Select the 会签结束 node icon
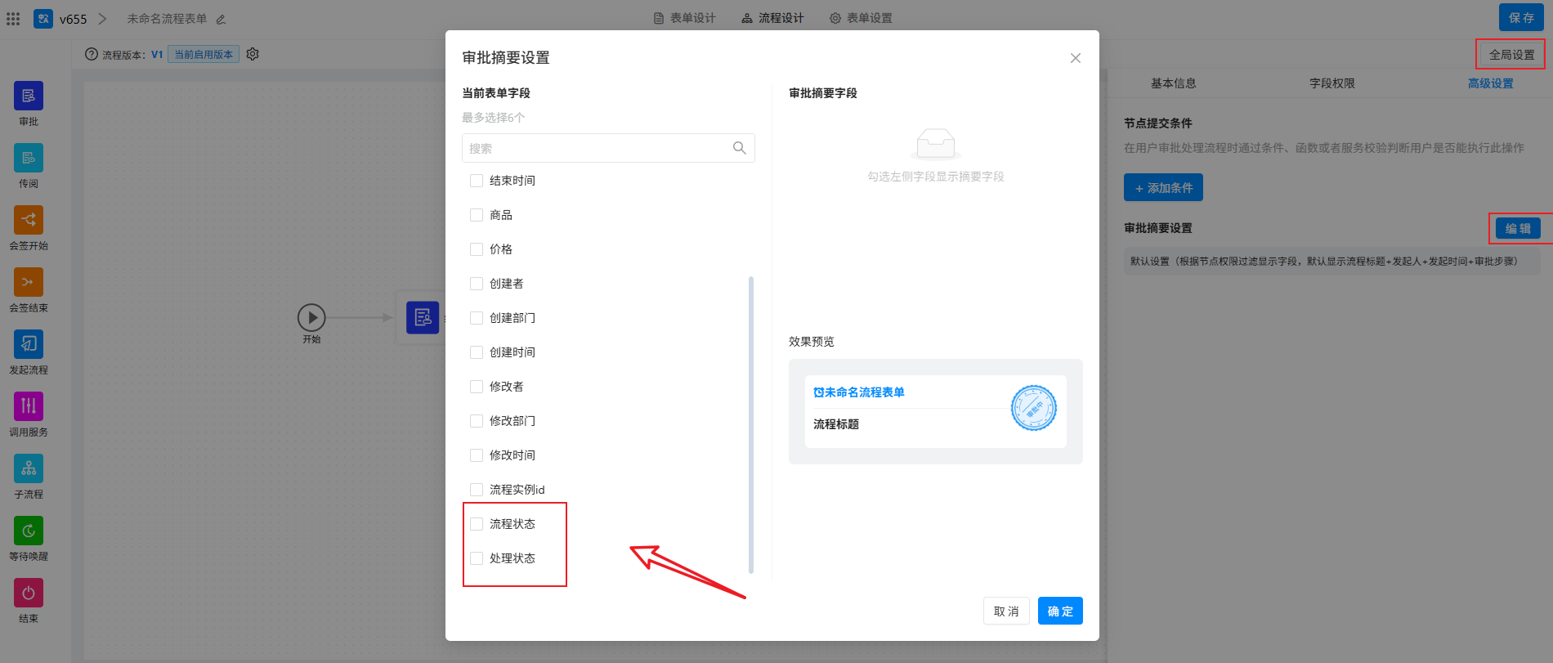1553x663 pixels. pyautogui.click(x=29, y=282)
